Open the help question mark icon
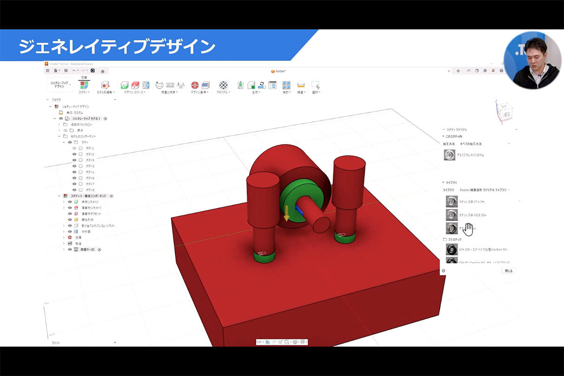 tap(501, 71)
